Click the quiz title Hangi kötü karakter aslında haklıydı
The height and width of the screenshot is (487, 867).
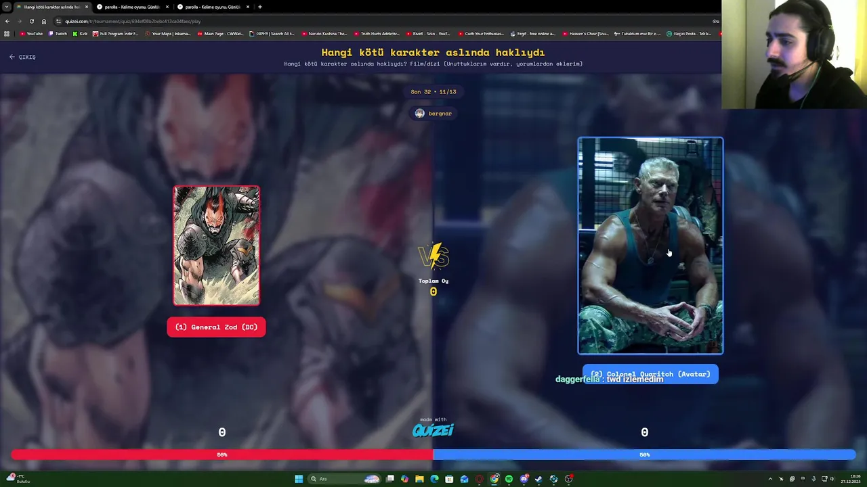pyautogui.click(x=433, y=52)
